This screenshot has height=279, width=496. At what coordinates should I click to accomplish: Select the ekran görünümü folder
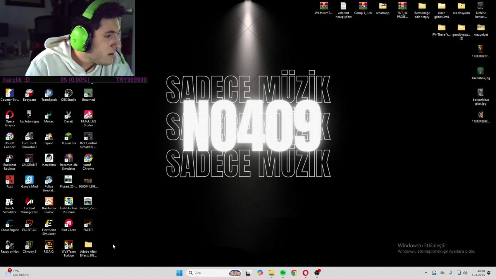click(442, 10)
